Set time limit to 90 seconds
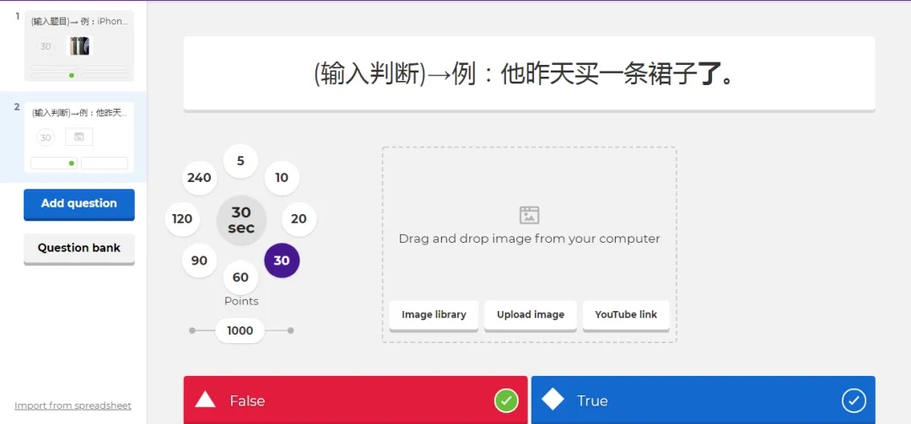Viewport: 911px width, 424px height. 199,260
